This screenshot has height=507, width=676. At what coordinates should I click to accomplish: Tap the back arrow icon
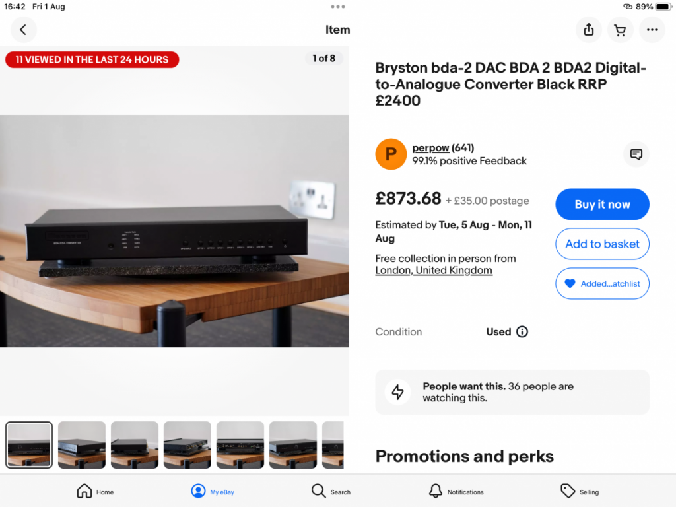(23, 30)
